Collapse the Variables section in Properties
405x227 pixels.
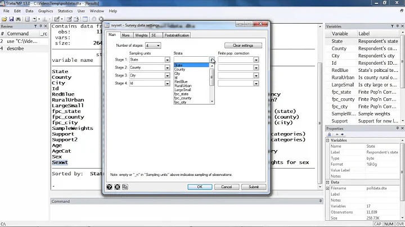(x=328, y=140)
